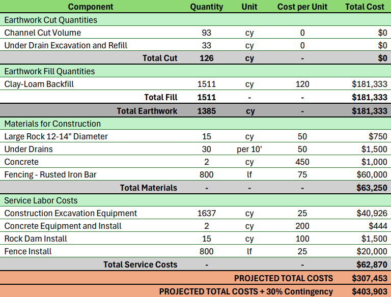Select the Cost per Unit header cell
Image resolution: width=391 pixels, height=297 pixels.
pyautogui.click(x=302, y=7)
